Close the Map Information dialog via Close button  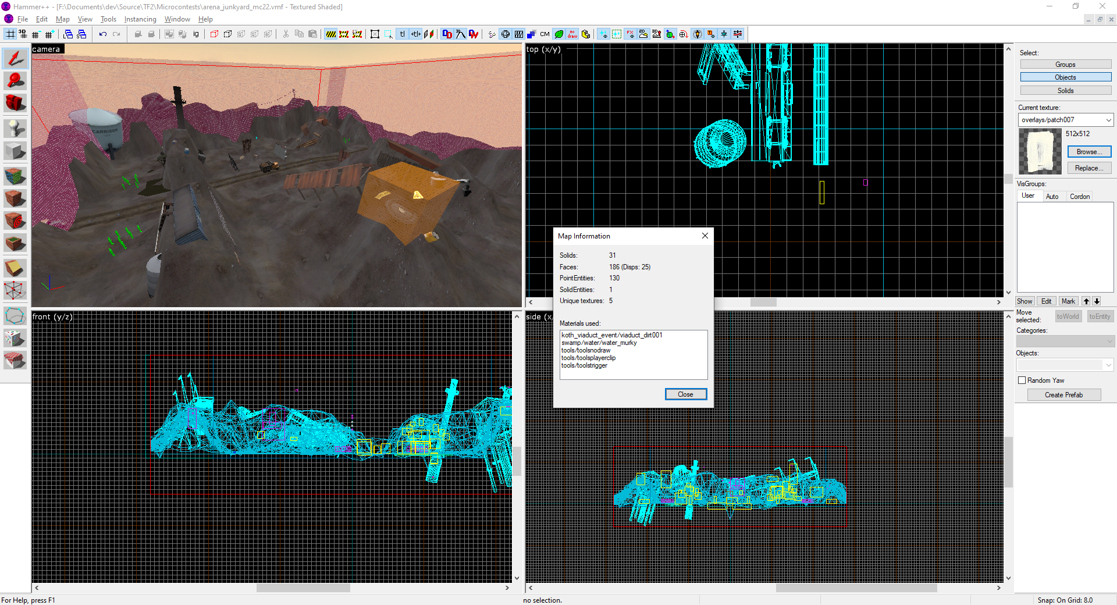[x=686, y=394]
